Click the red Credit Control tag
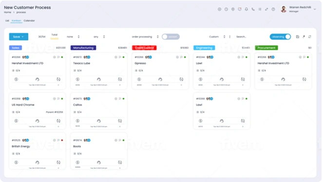 tap(144, 48)
